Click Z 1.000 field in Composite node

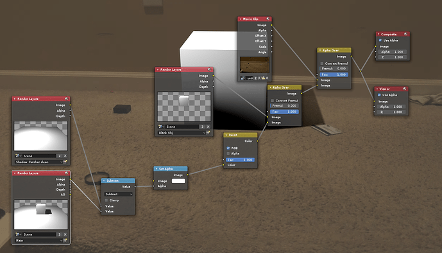coord(393,57)
